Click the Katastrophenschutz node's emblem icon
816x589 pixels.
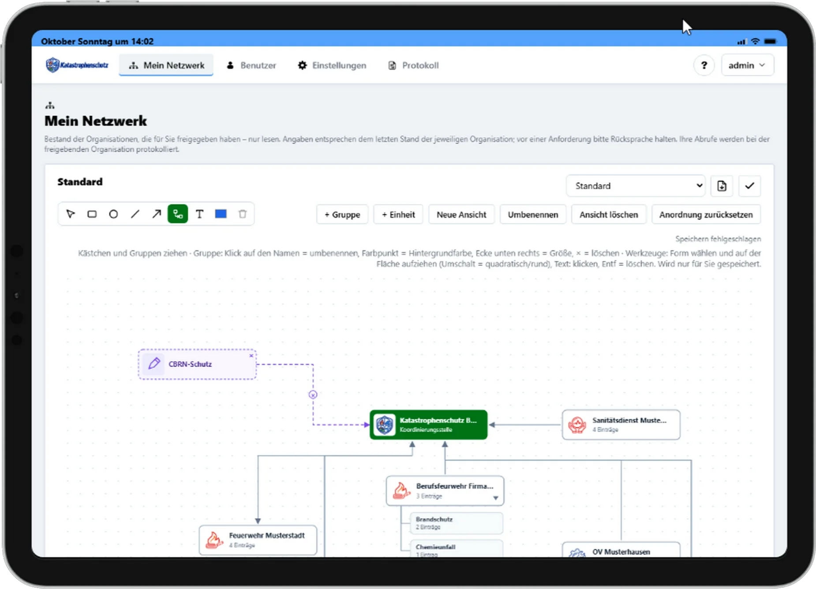coord(385,425)
